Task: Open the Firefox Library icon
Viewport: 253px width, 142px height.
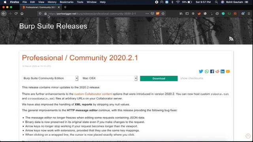Action: point(181,14)
